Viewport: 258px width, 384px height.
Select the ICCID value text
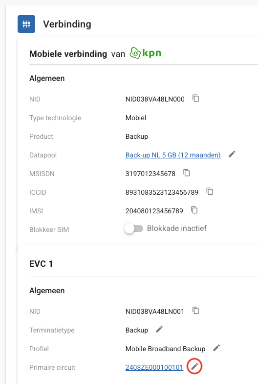coord(162,192)
